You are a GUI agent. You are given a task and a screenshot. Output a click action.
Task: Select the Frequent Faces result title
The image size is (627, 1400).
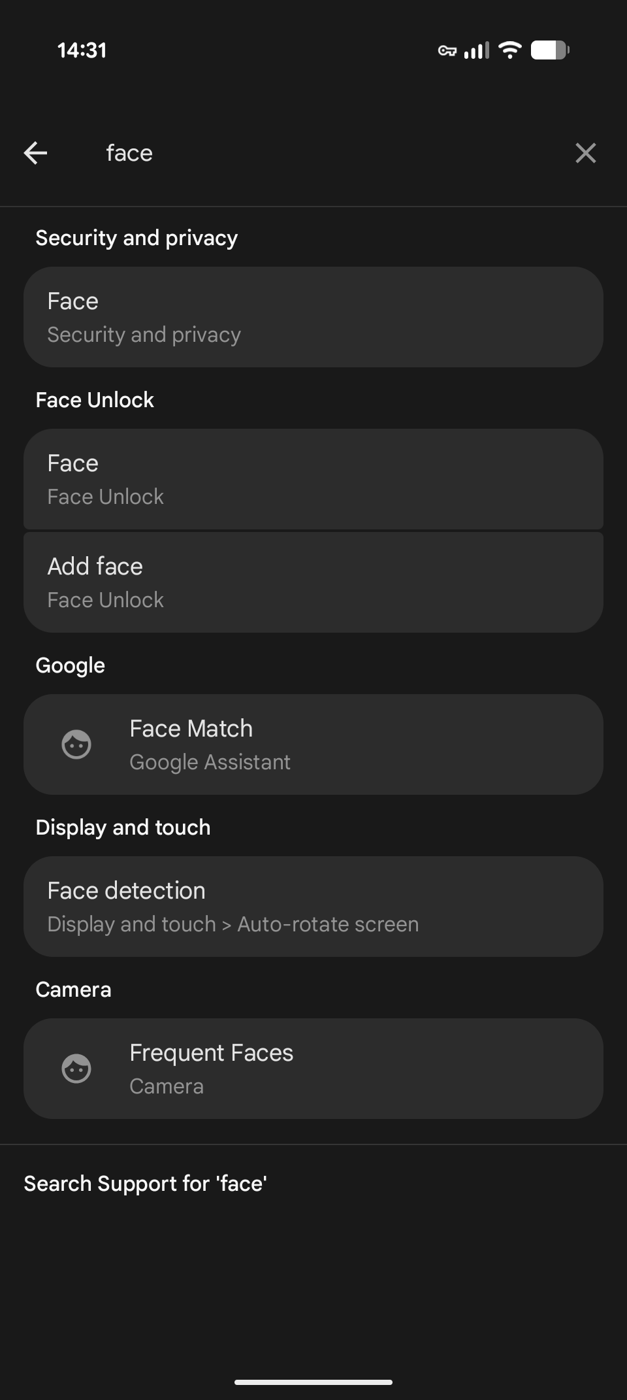[211, 1053]
